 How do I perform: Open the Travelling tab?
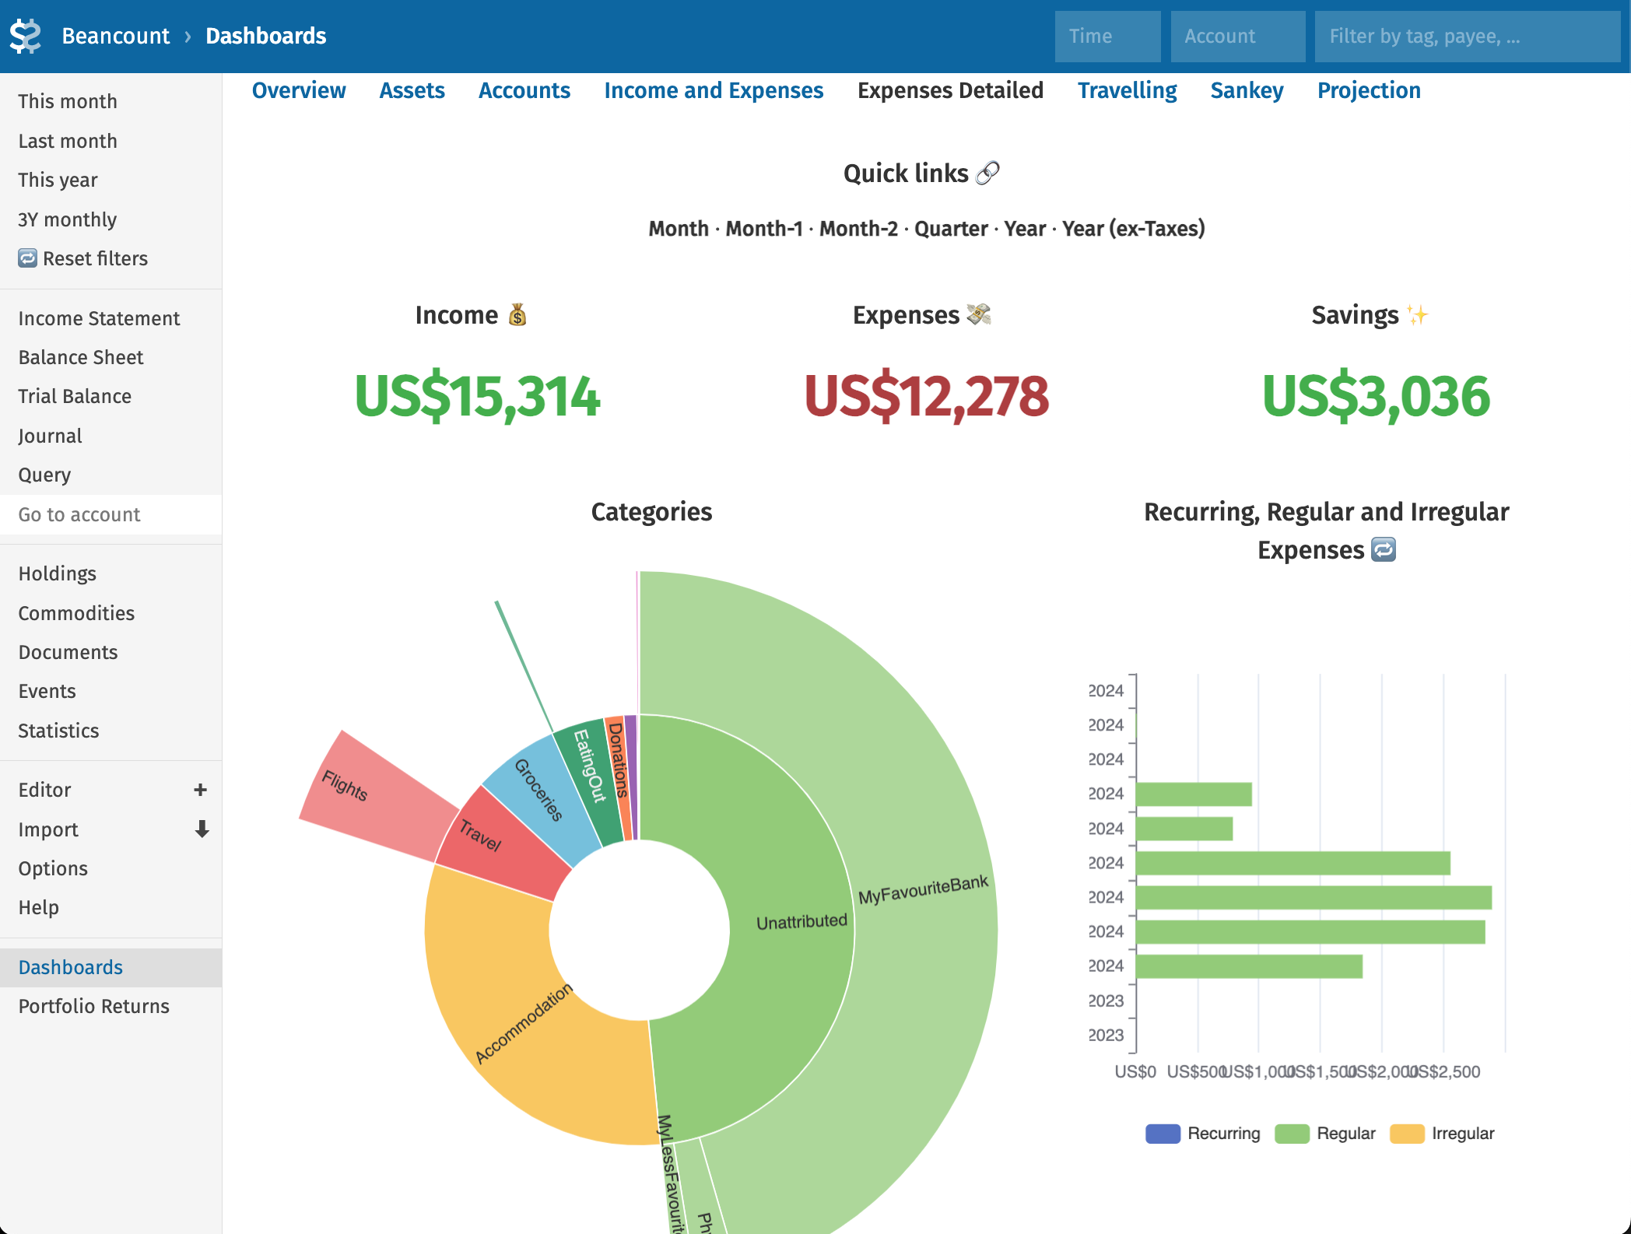click(x=1127, y=91)
